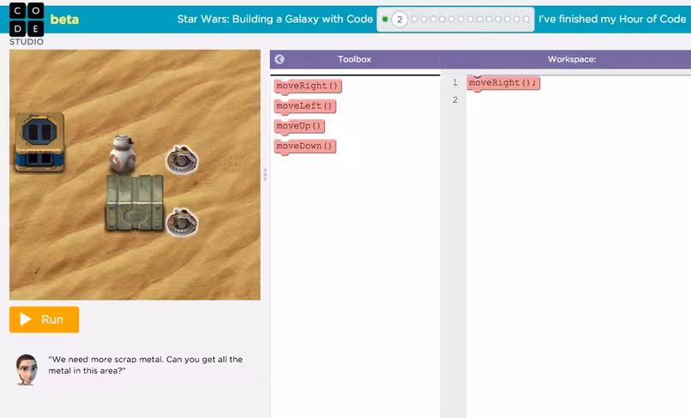Collapse the Toolbox with the arrow icon
691x418 pixels.
[279, 59]
